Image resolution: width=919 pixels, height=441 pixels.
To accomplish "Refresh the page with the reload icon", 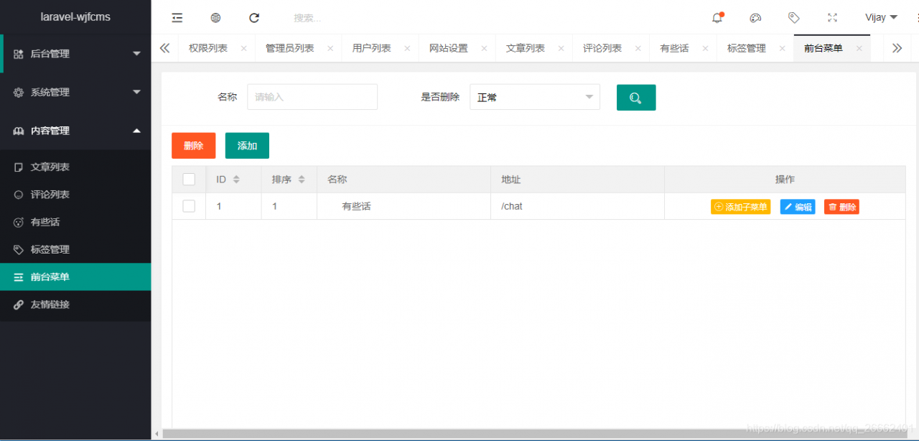I will click(x=253, y=17).
